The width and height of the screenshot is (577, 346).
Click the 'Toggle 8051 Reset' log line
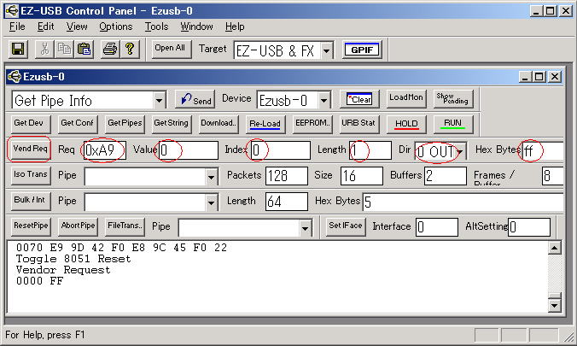click(x=73, y=259)
